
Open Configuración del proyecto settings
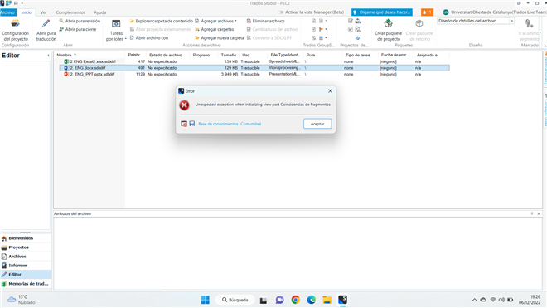[15, 31]
